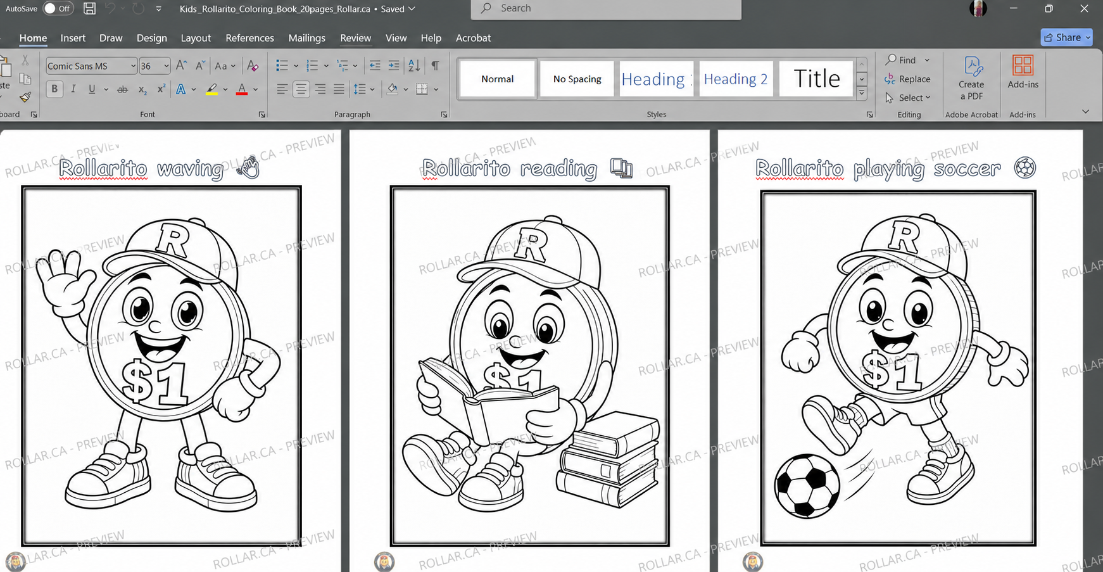Image resolution: width=1103 pixels, height=572 pixels.
Task: Click Create a PDF icon
Action: (x=971, y=78)
